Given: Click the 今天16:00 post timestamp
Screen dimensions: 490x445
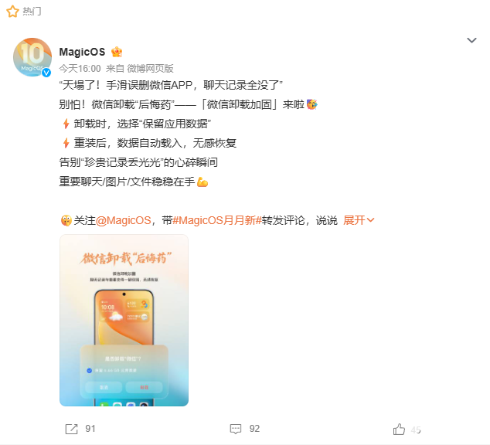Looking at the screenshot, I should coord(80,69).
